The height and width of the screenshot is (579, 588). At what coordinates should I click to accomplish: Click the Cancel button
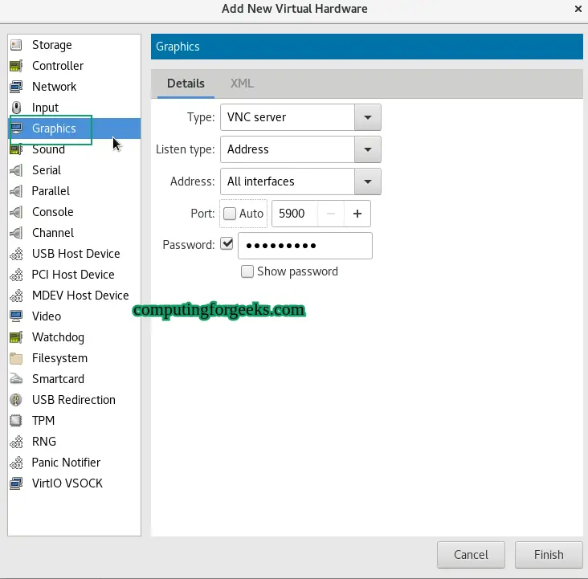[471, 555]
